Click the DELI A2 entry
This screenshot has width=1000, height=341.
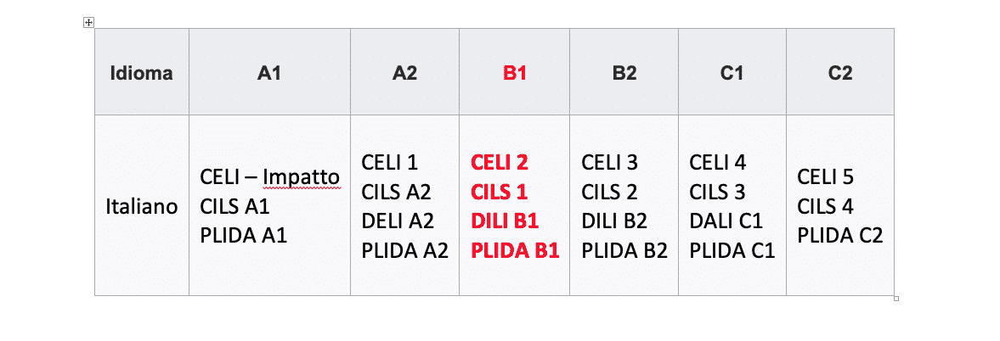pyautogui.click(x=398, y=221)
